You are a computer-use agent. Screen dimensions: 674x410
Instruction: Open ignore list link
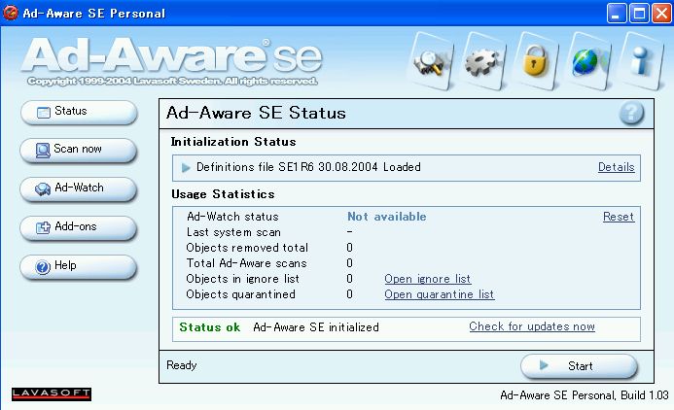[428, 279]
